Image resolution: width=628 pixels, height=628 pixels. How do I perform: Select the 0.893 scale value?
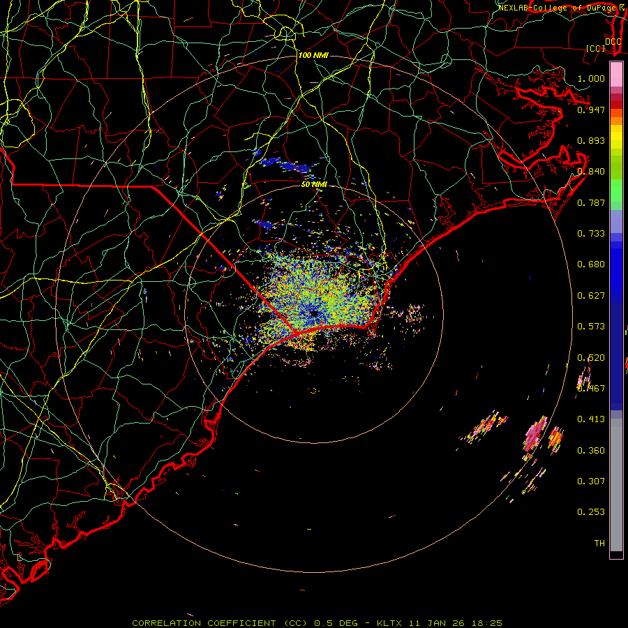click(x=591, y=140)
